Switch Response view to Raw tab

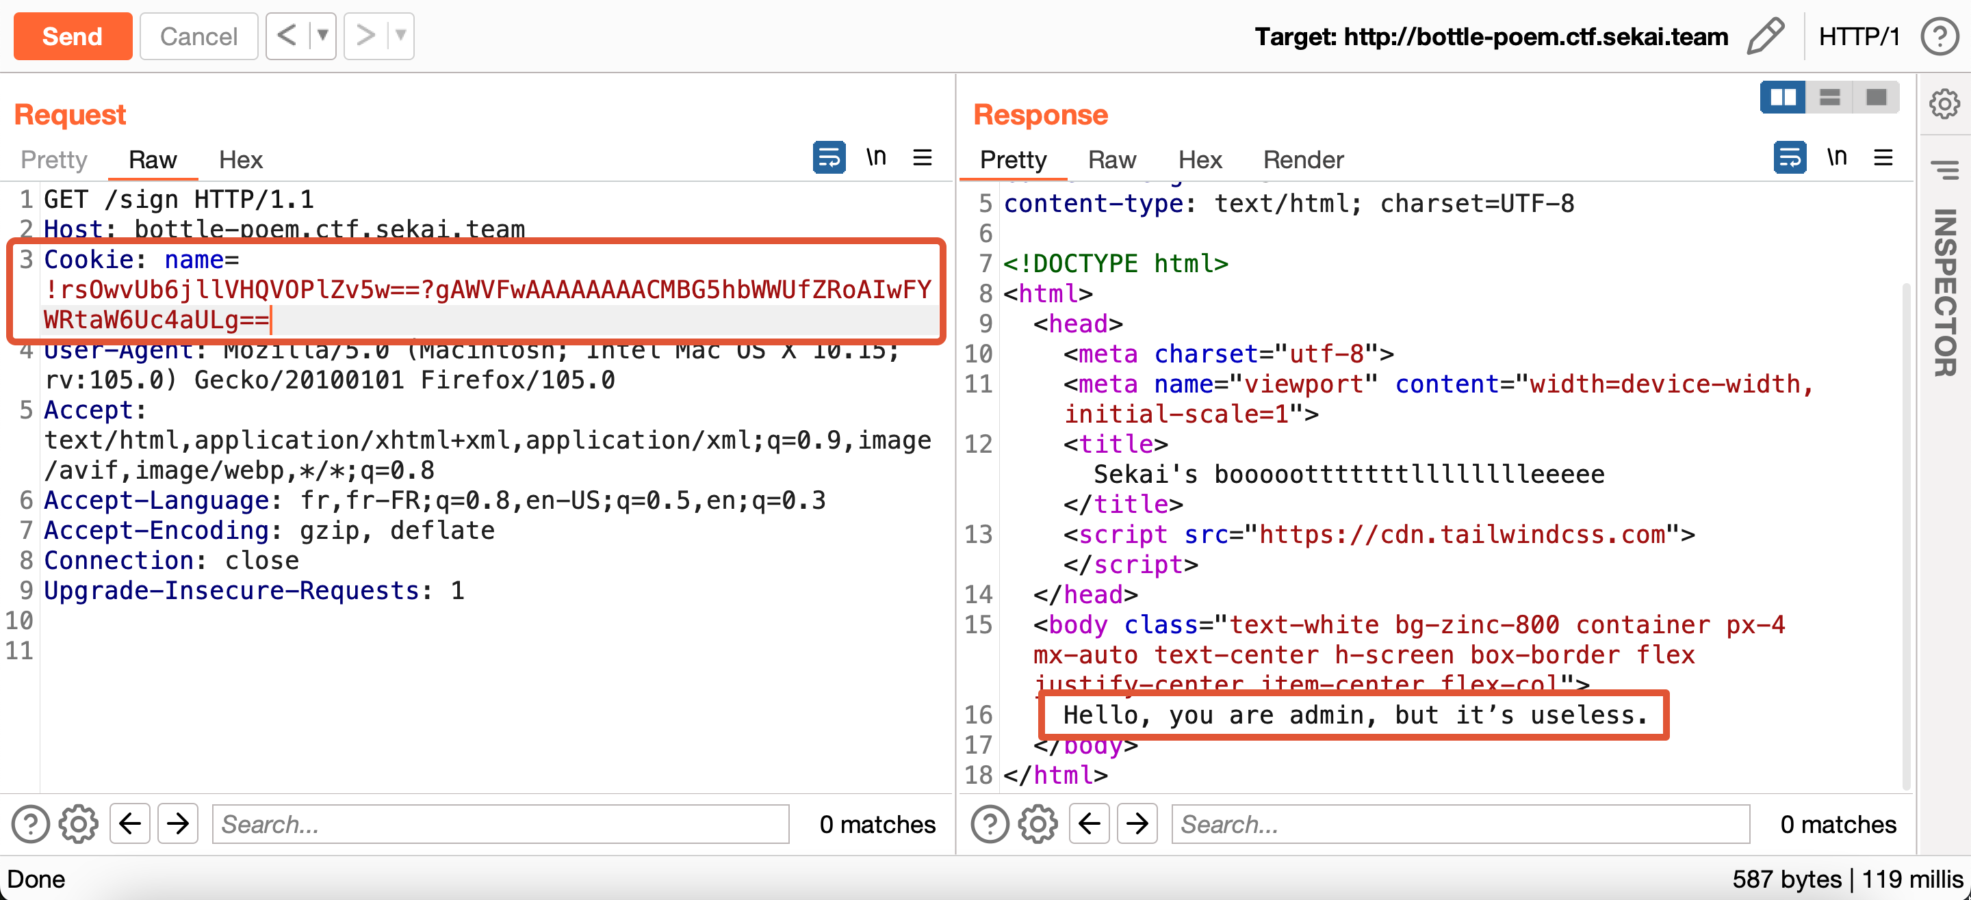[1111, 159]
